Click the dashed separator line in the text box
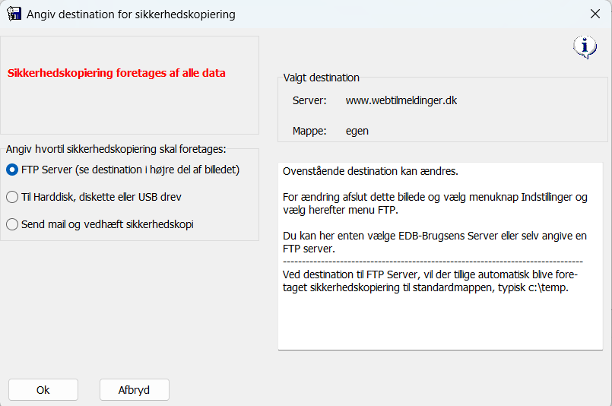612x406 pixels. pyautogui.click(x=433, y=262)
